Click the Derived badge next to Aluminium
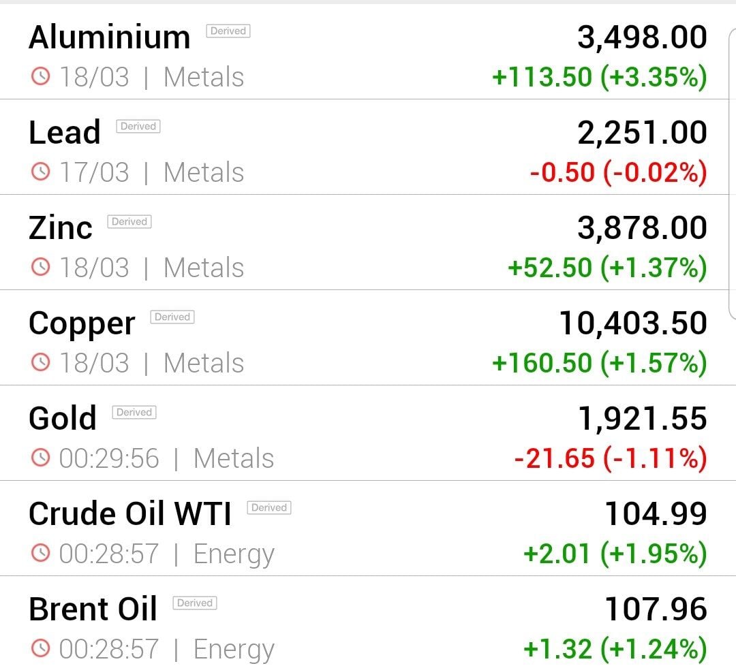The height and width of the screenshot is (666, 736). pos(228,31)
